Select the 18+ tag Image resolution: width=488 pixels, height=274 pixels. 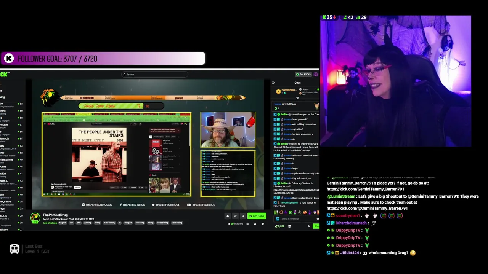point(71,223)
